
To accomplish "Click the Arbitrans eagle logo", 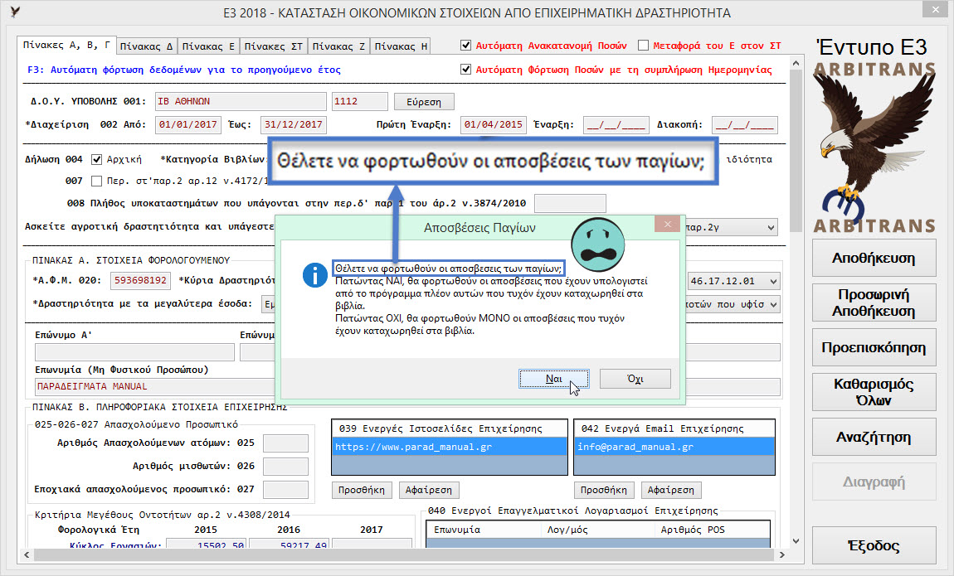I will pyautogui.click(x=874, y=147).
